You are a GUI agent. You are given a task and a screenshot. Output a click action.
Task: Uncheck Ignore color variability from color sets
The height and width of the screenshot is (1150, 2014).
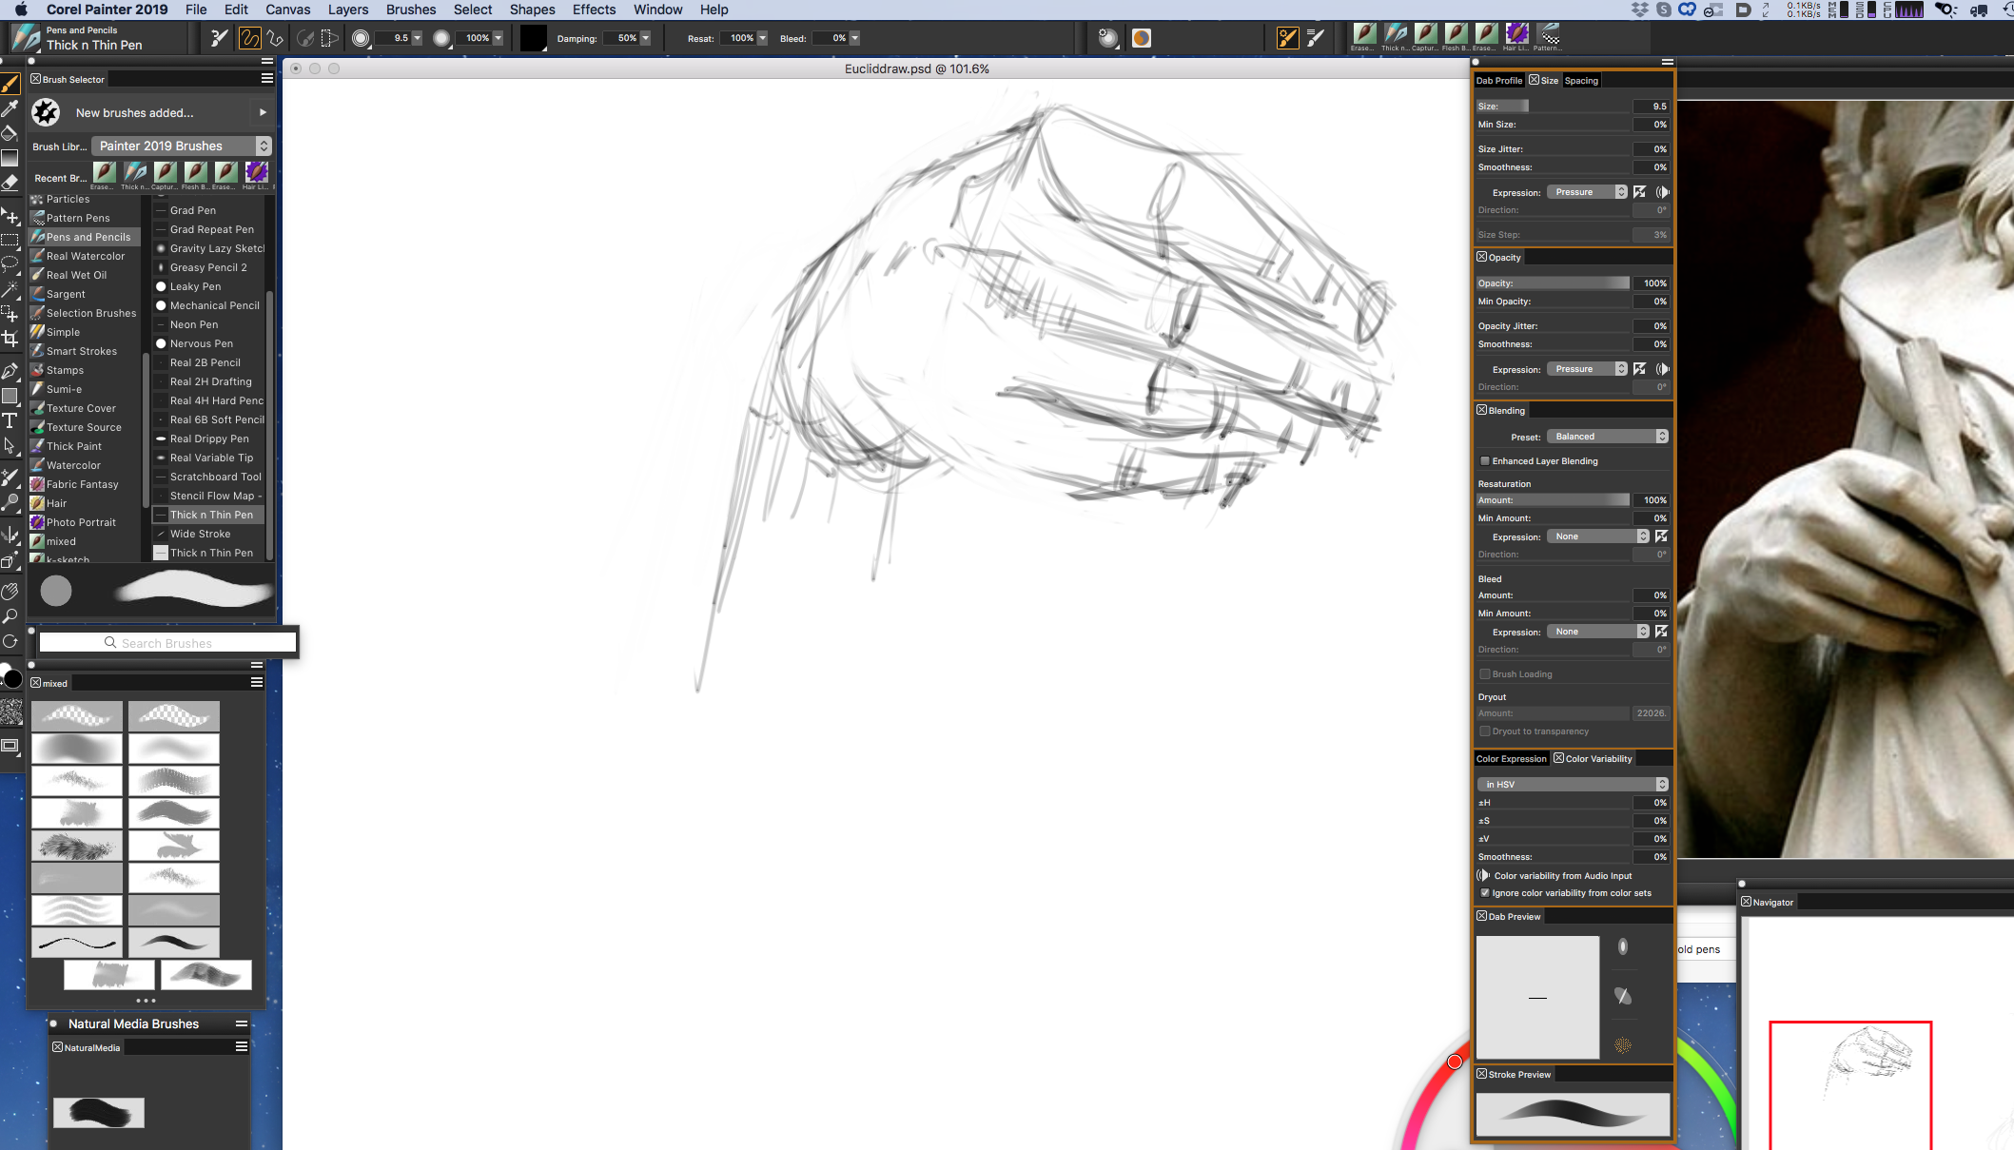[x=1485, y=893]
